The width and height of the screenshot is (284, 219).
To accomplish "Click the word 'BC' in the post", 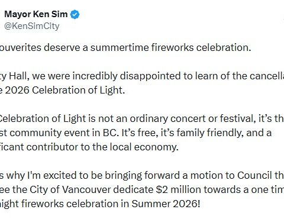I will click(x=111, y=133).
